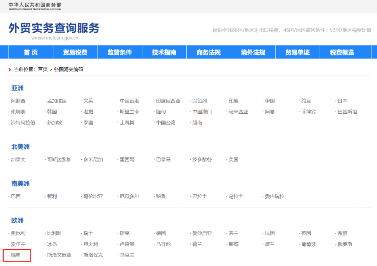The image size is (377, 266).
Task: Open the 土耳其 link
Action: point(127,123)
